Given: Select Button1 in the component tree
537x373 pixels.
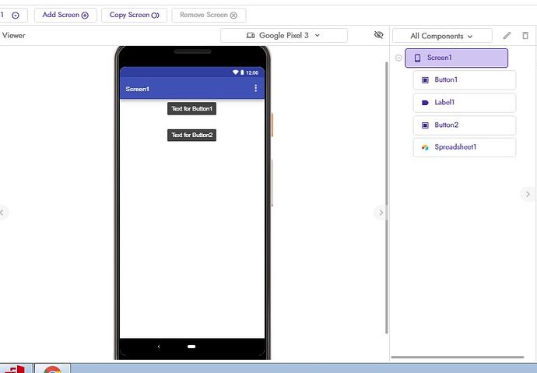Looking at the screenshot, I should 464,80.
